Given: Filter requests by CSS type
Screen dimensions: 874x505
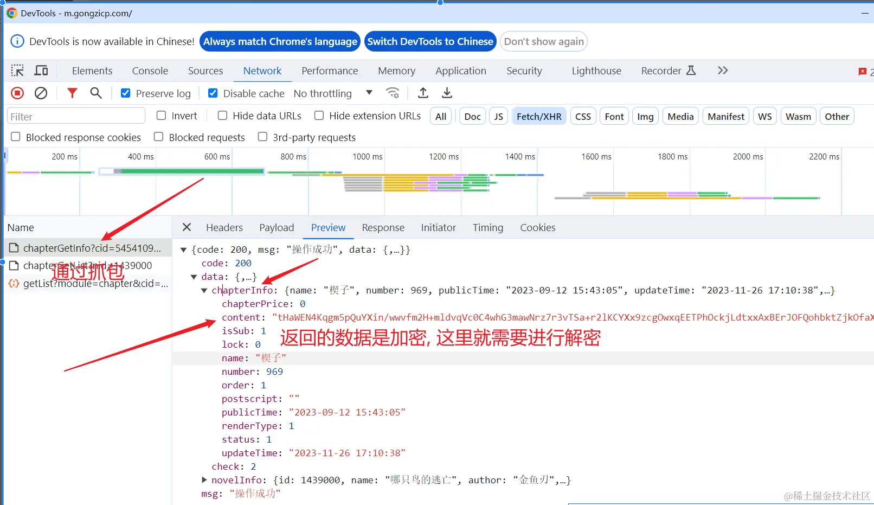Looking at the screenshot, I should (583, 116).
